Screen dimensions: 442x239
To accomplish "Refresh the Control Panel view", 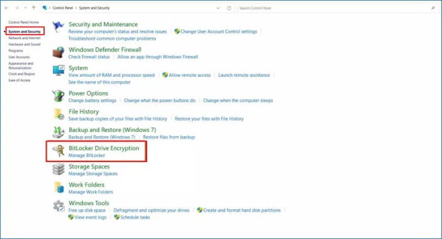I will pyautogui.click(x=229, y=8).
